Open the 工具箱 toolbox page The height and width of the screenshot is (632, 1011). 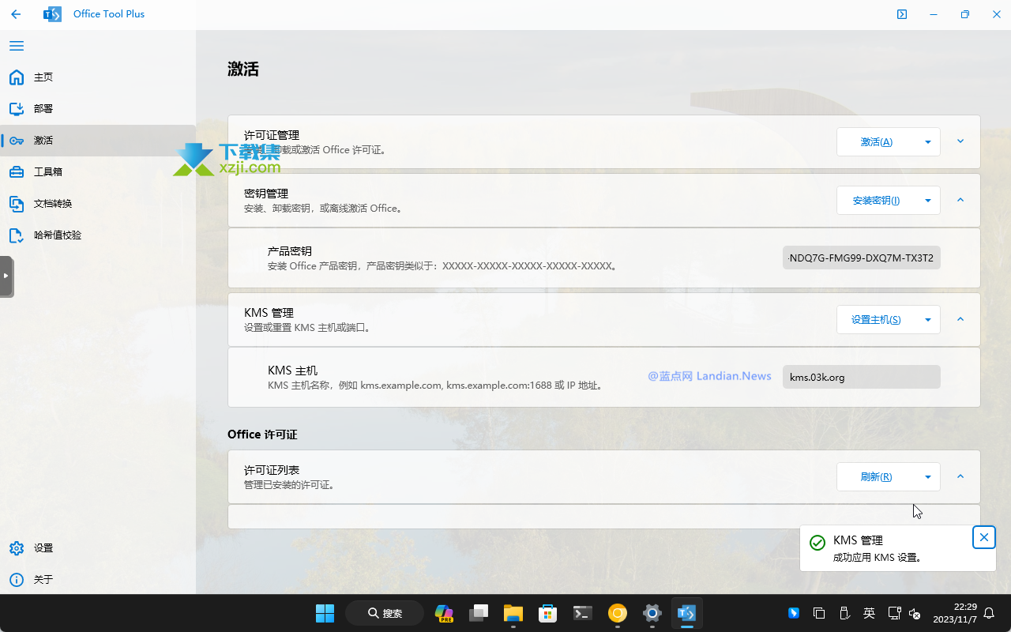(98, 172)
